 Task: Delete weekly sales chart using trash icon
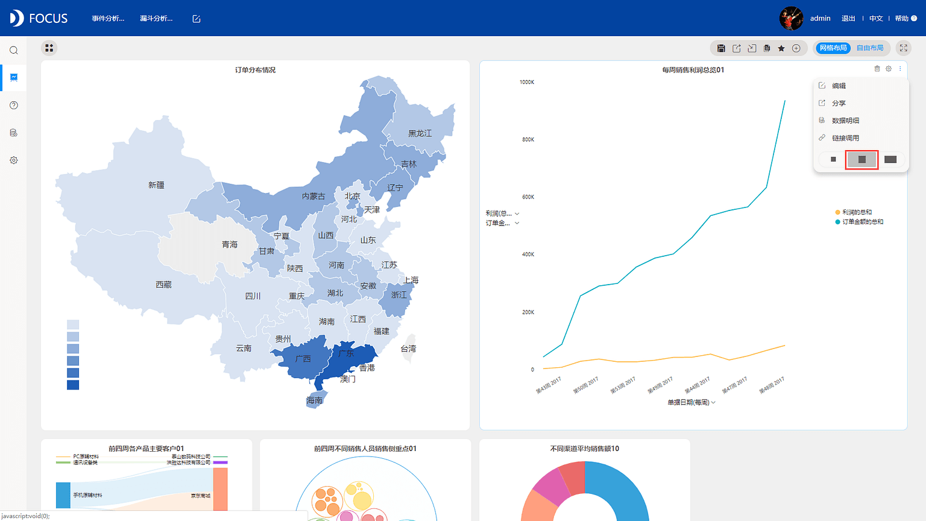point(877,69)
